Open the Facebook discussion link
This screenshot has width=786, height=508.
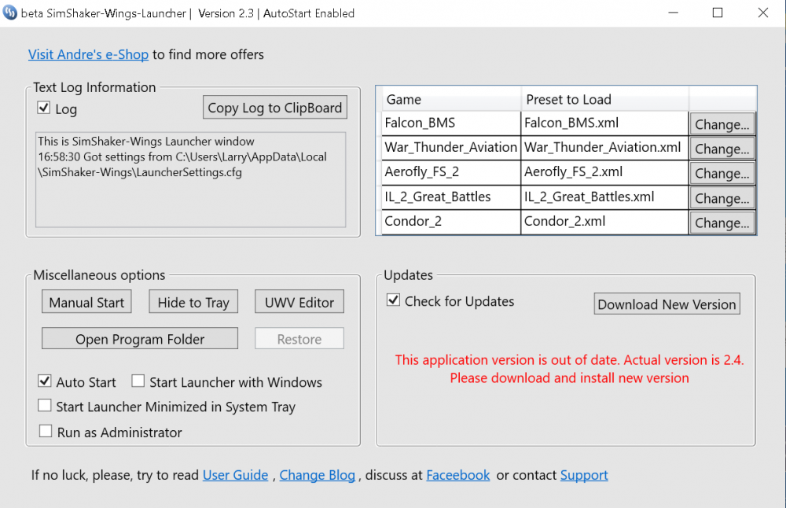click(457, 475)
